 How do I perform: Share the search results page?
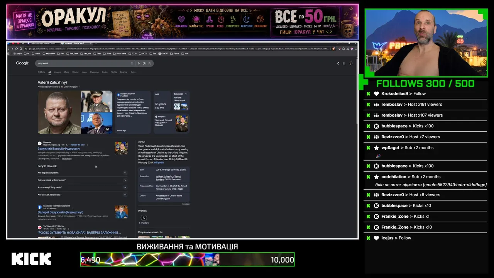338,63
